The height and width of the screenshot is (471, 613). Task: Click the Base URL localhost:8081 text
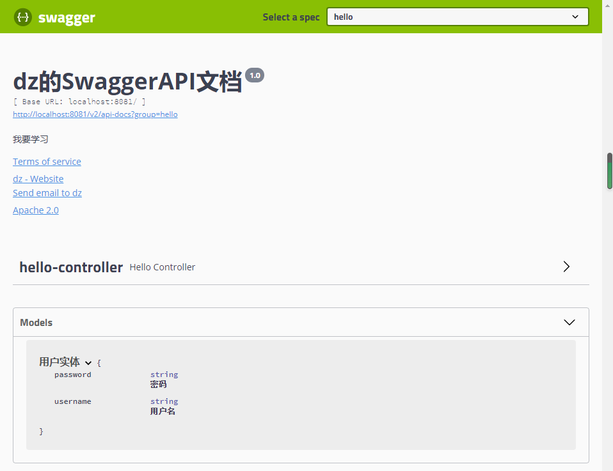coord(79,102)
